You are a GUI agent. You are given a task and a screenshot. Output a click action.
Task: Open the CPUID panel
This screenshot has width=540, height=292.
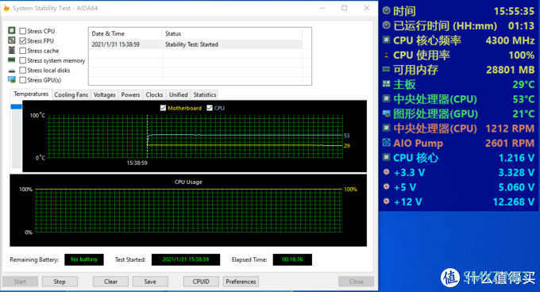(201, 282)
